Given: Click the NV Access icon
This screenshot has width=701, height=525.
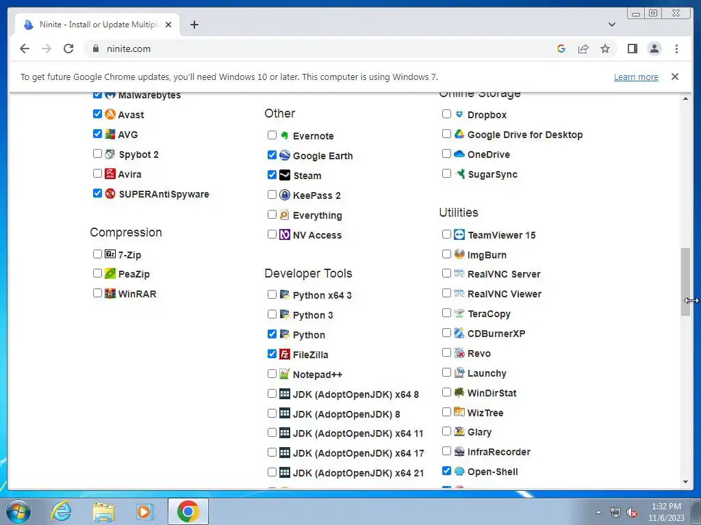Looking at the screenshot, I should [285, 234].
